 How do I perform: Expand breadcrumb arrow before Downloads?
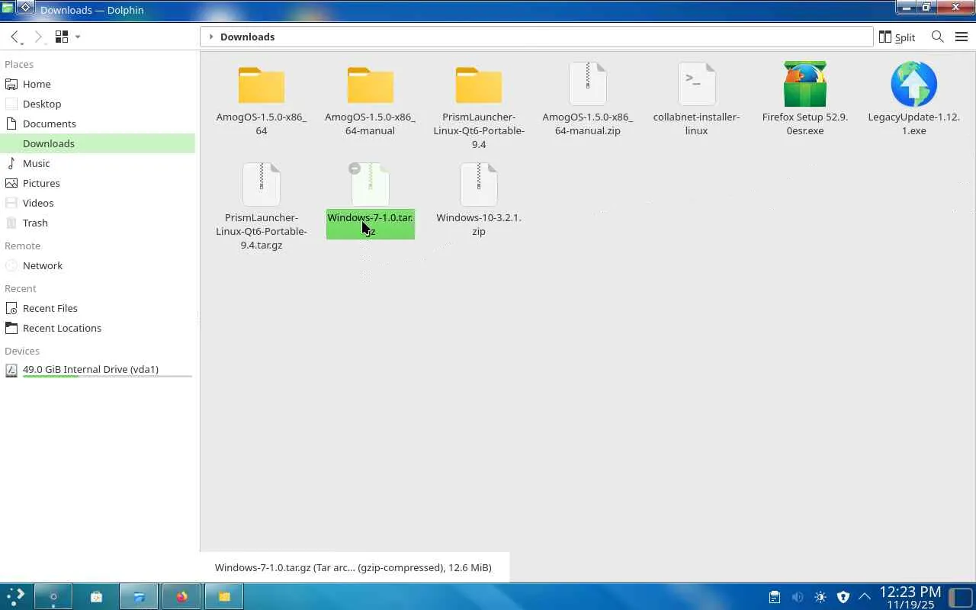pyautogui.click(x=211, y=37)
